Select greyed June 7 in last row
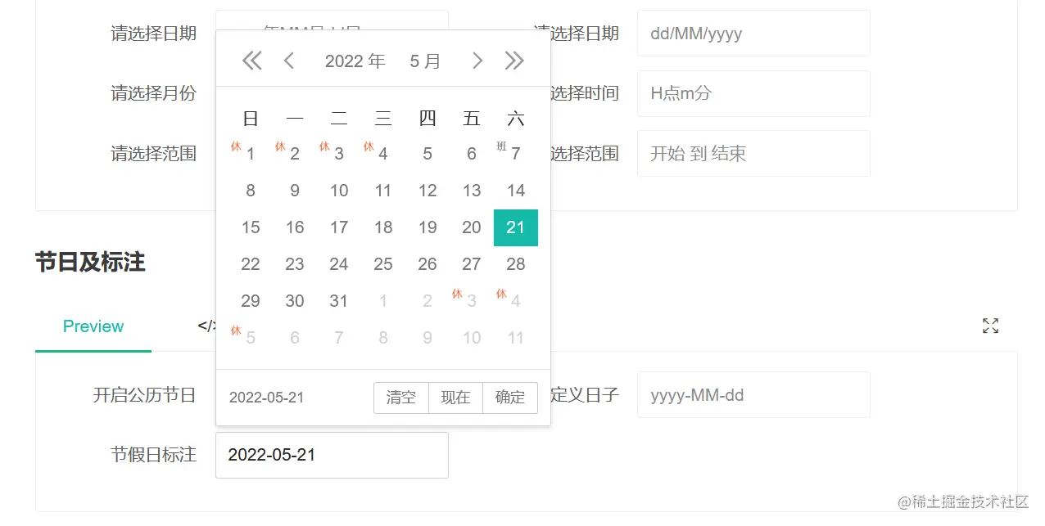 point(339,338)
